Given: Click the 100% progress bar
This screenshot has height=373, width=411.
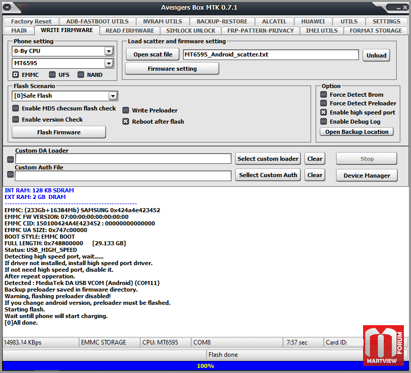Looking at the screenshot, I should pos(205,366).
